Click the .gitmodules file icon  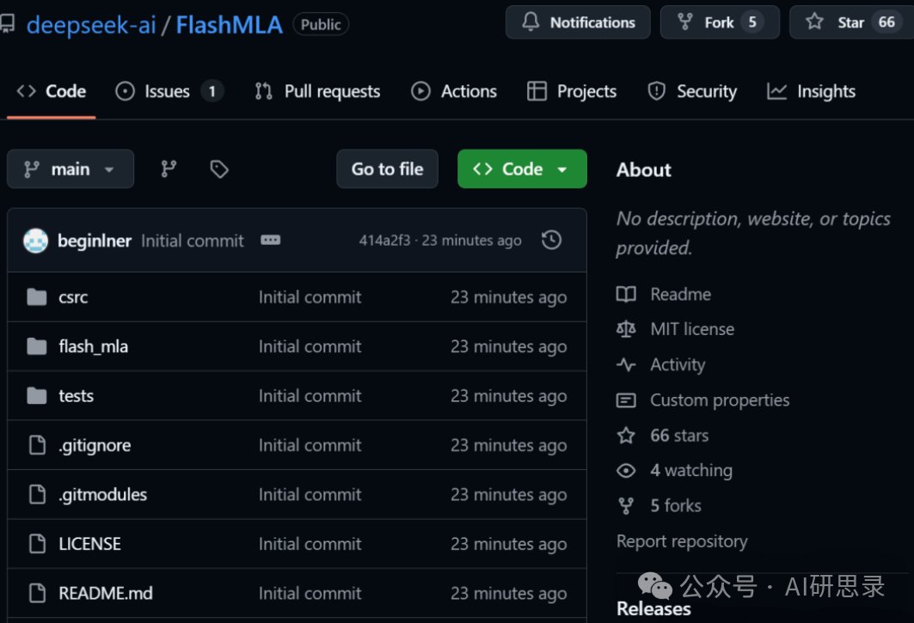[x=37, y=495]
